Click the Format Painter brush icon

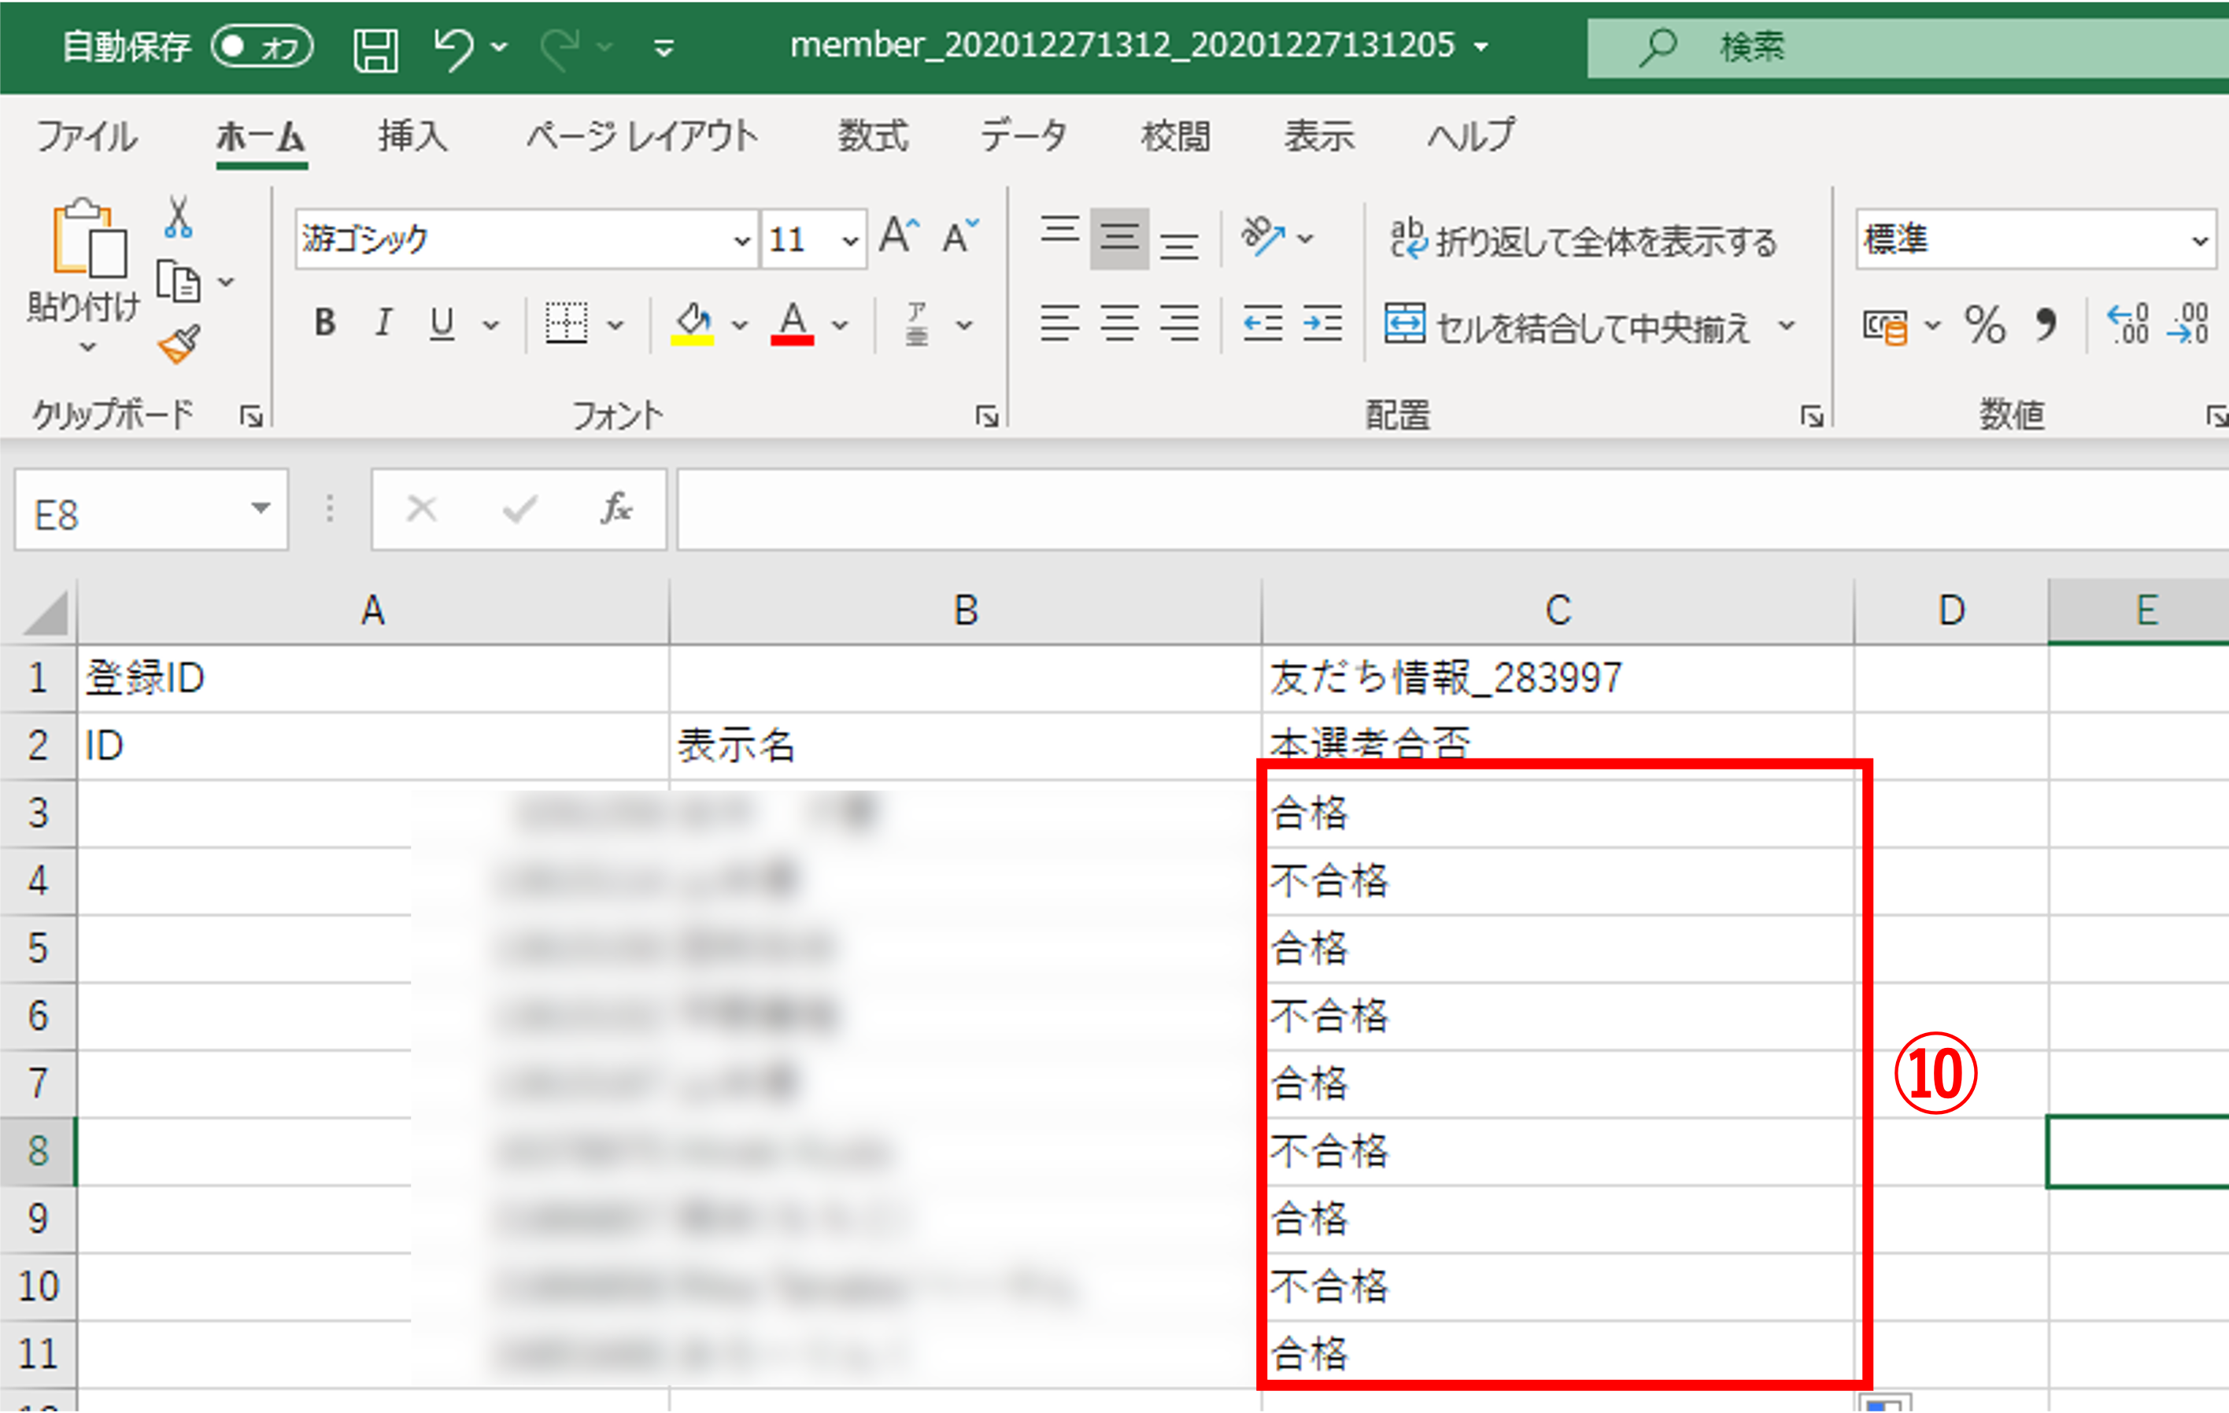coord(179,343)
